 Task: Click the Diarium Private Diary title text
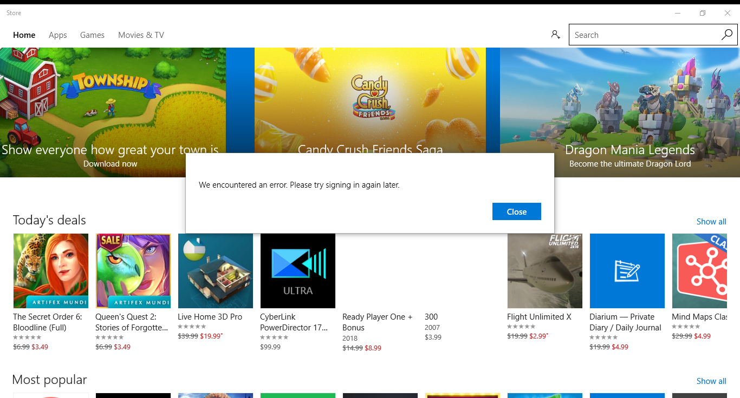[x=625, y=322]
